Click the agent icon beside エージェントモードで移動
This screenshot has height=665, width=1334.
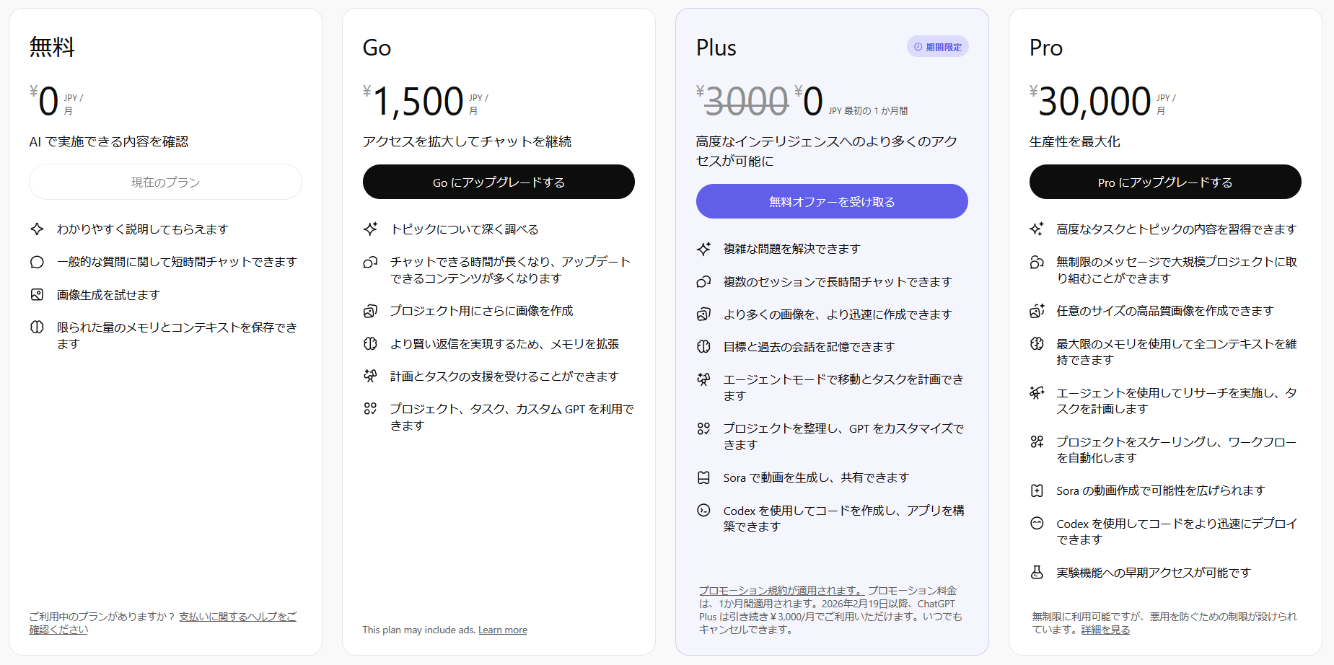[x=703, y=379]
